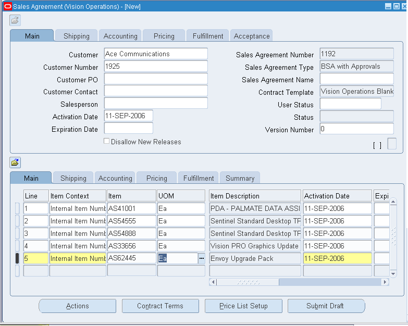
Task: Click the Sales Agreement Name field
Action: coord(357,79)
